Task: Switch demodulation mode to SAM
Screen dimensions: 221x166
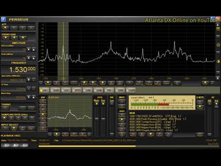Action: [x=55, y=90]
